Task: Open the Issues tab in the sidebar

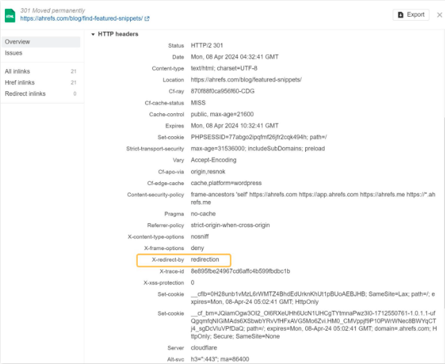Action: 14,53
